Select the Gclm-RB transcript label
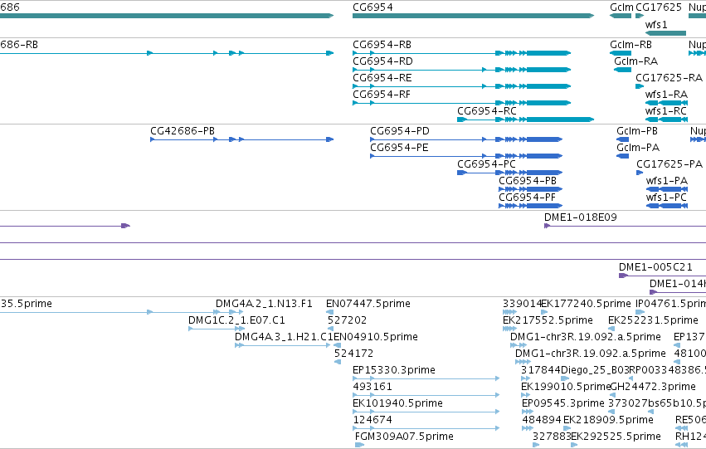This screenshot has width=706, height=449. click(631, 45)
